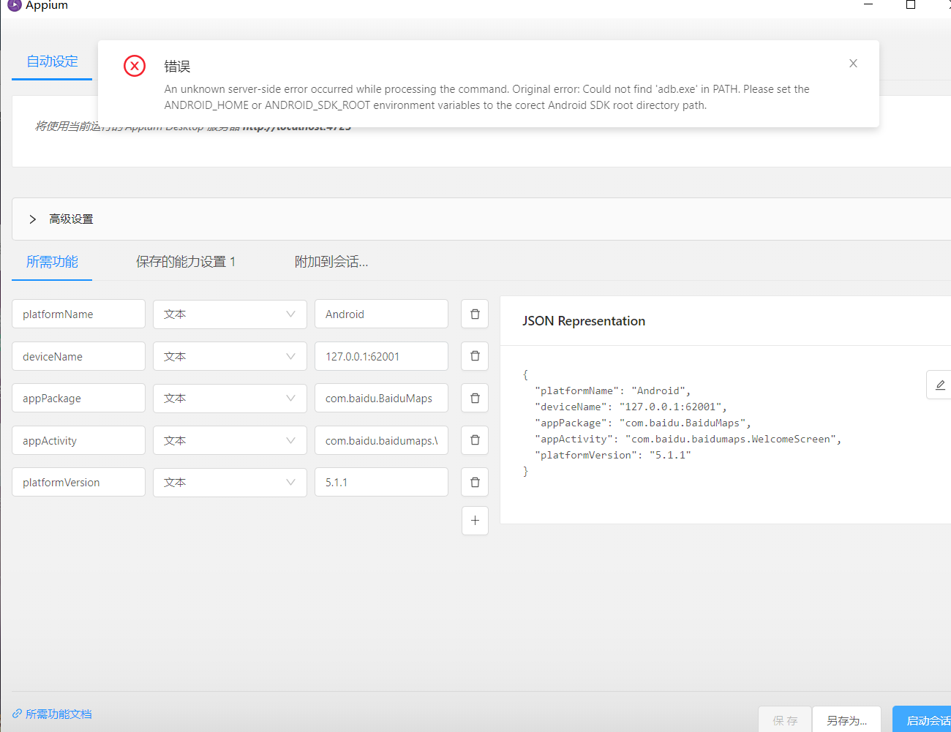Click the Appium logo in title bar
The width and height of the screenshot is (951, 732).
[14, 5]
